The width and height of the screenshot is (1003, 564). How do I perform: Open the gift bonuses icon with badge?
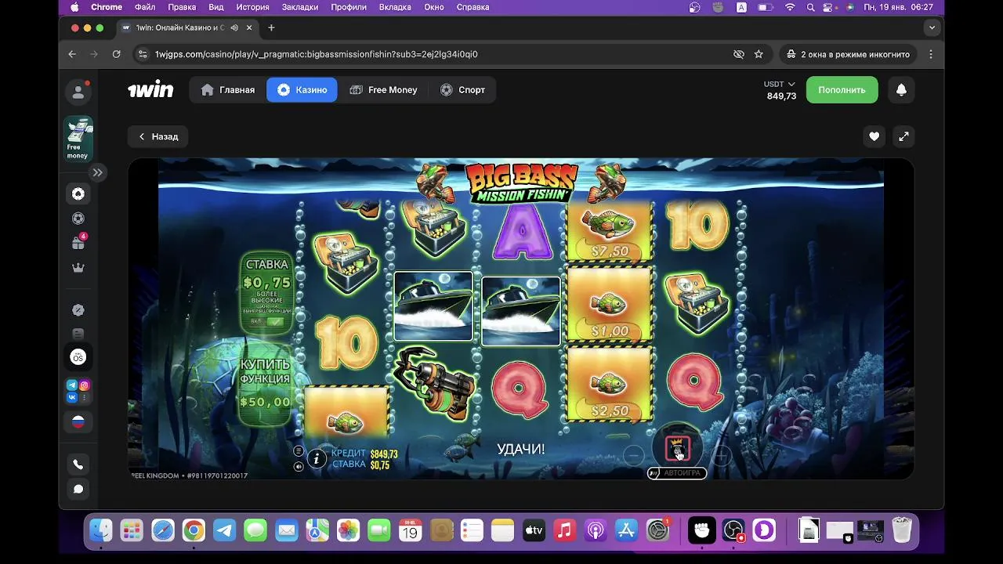[78, 243]
